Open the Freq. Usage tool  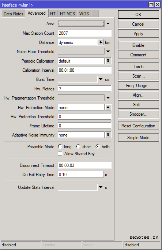pos(139,86)
